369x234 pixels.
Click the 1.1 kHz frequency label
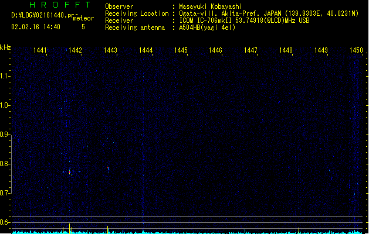coord(5,76)
